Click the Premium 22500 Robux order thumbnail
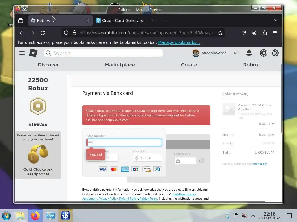 coord(229,109)
